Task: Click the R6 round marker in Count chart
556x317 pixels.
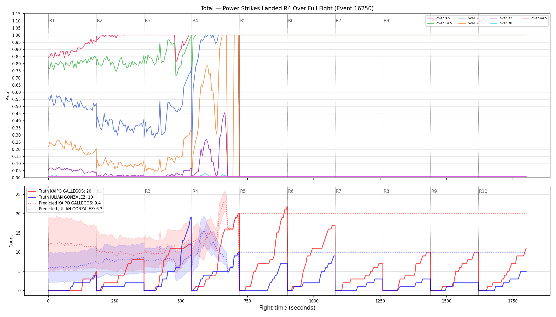Action: [x=291, y=191]
